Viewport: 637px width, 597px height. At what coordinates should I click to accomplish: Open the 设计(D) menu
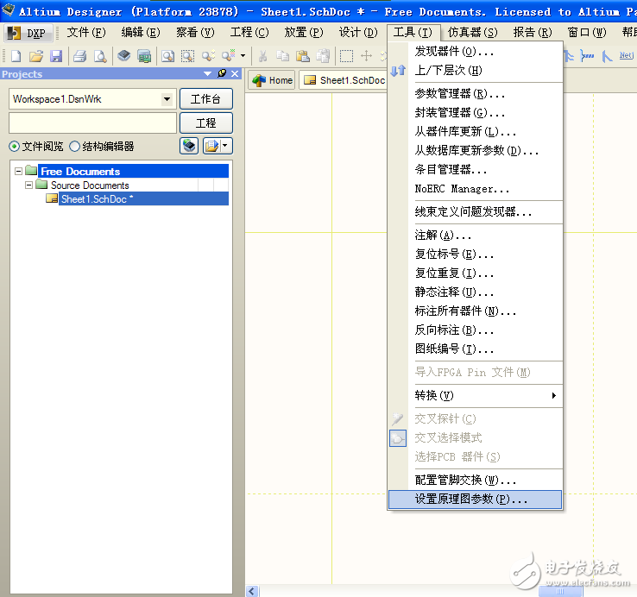(358, 33)
